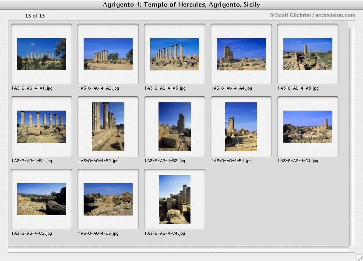Select thumbnail 1A3-G-AG-4-C1.jpg
The image size is (363, 261).
pos(308,127)
